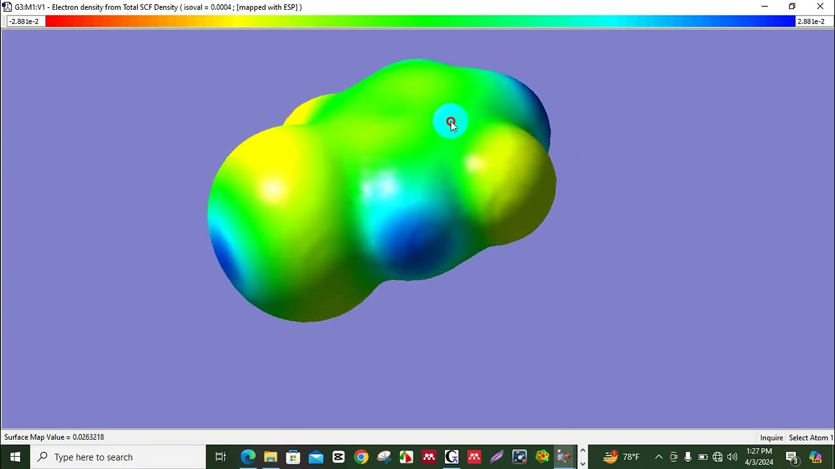
Task: Click the Windows Start button
Action: [15, 457]
